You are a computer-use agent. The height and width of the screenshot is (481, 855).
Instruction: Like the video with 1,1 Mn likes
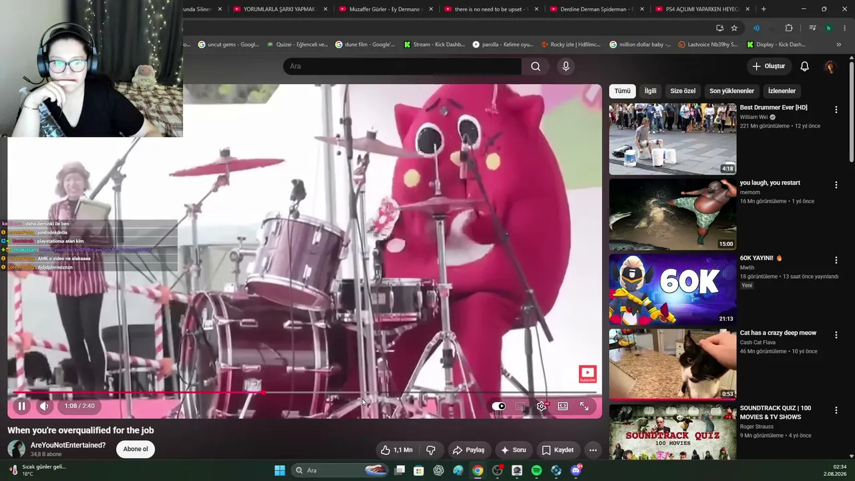[396, 450]
